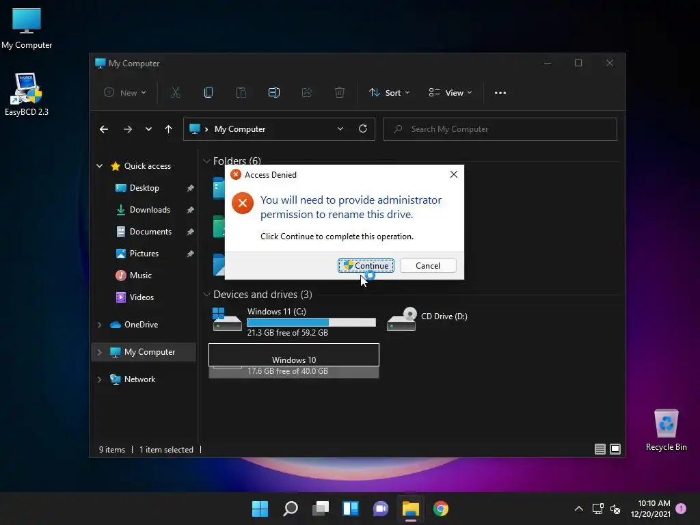Refresh the My Computer view
The height and width of the screenshot is (525, 700).
[x=363, y=129]
